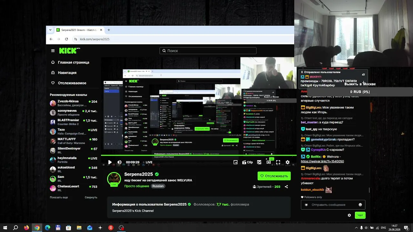Launch Firefox from the taskbar

(26, 228)
